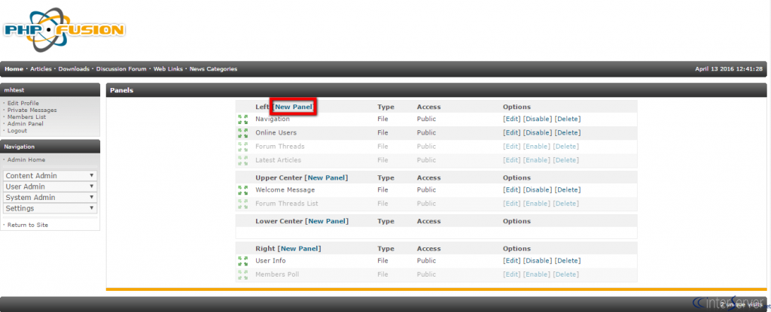Edit the Latest Articles panel

click(511, 160)
